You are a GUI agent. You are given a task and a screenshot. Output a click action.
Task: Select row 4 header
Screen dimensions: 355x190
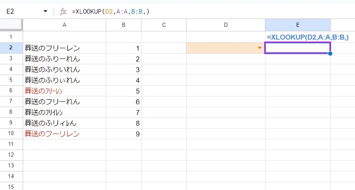[11, 69]
